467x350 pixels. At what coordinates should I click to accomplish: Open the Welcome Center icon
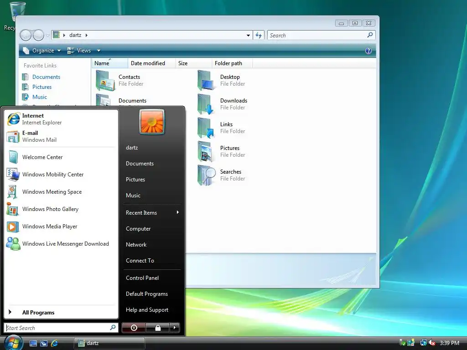[x=13, y=157]
